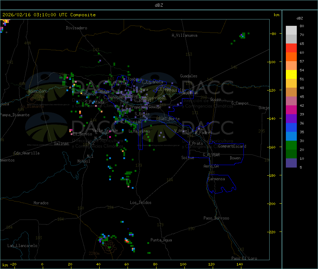
Task: Click the 'Valle_Grande' label
Action: click(x=105, y=130)
